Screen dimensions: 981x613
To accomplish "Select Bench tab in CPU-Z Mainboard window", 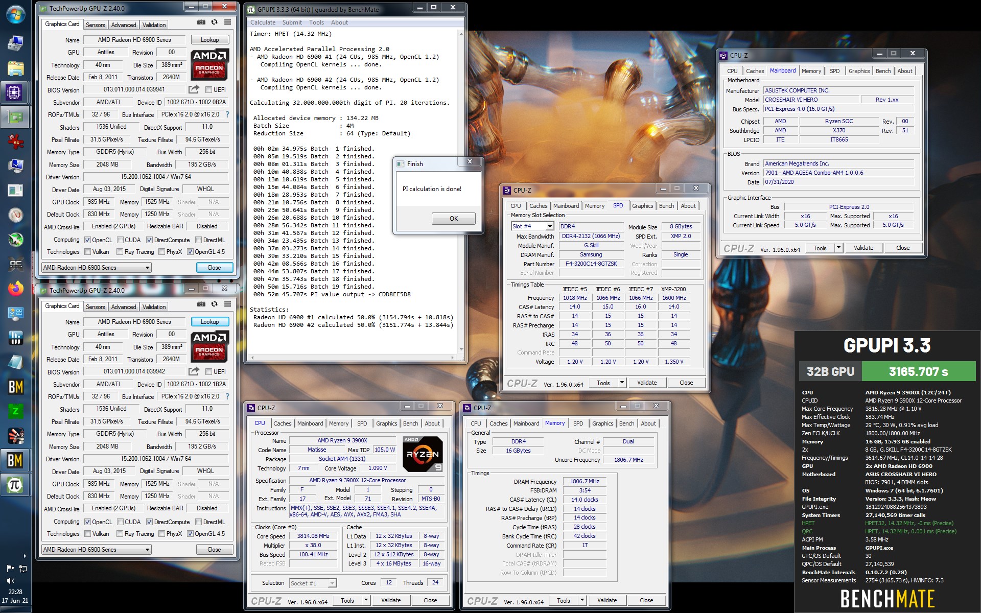I will pyautogui.click(x=883, y=71).
